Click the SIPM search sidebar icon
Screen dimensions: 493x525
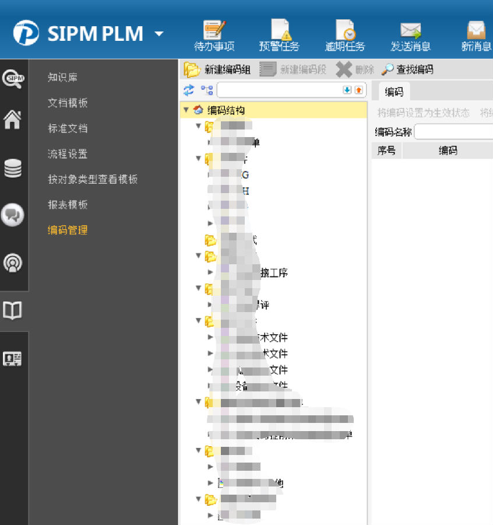[x=13, y=79]
